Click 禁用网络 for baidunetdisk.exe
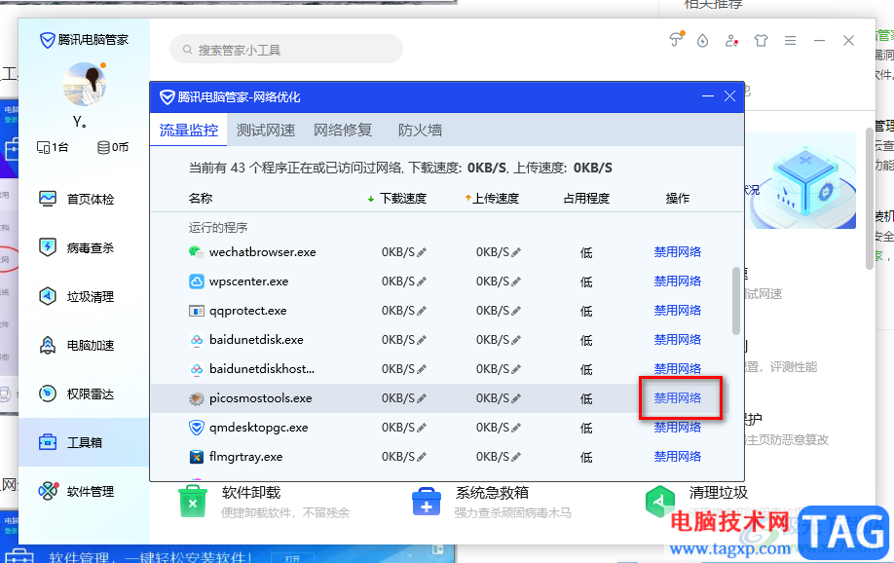The height and width of the screenshot is (563, 894). [x=678, y=340]
